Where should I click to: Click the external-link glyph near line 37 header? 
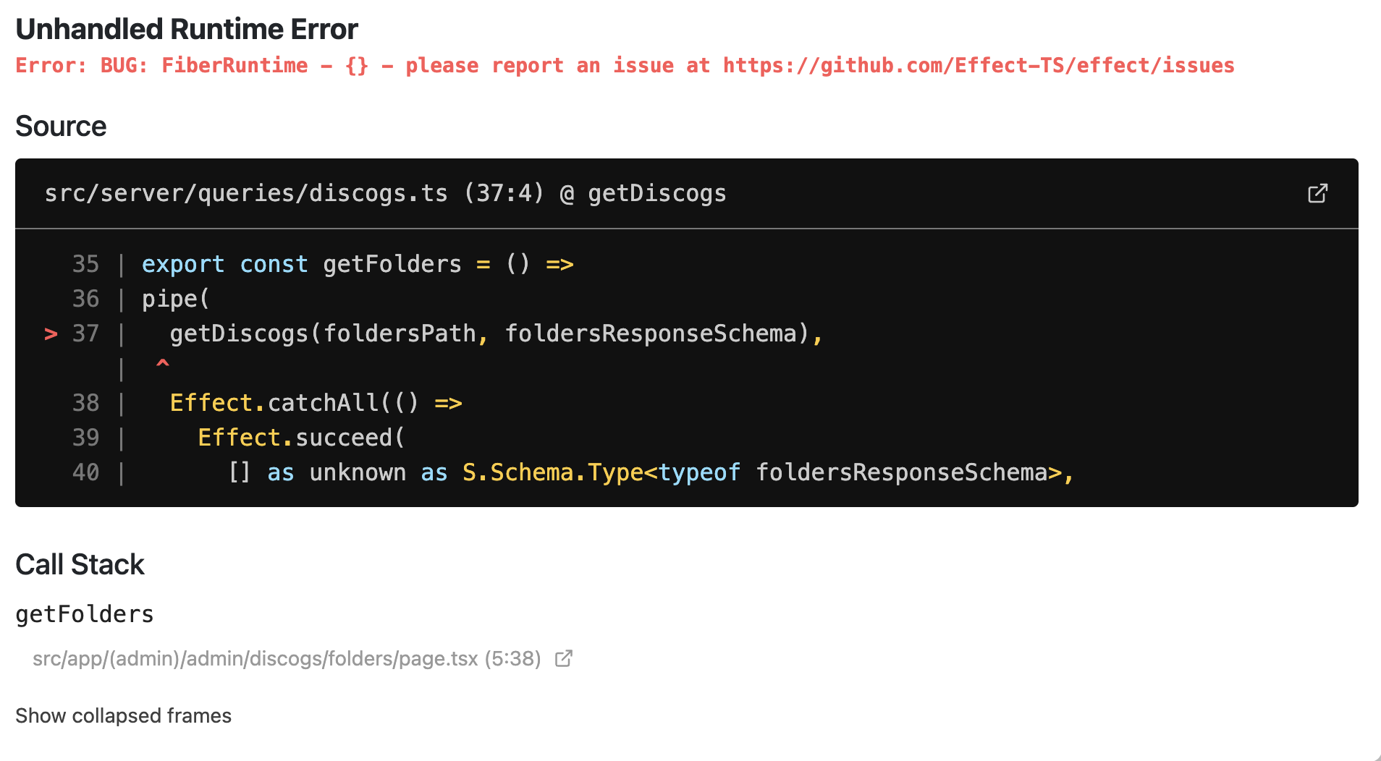[1317, 193]
